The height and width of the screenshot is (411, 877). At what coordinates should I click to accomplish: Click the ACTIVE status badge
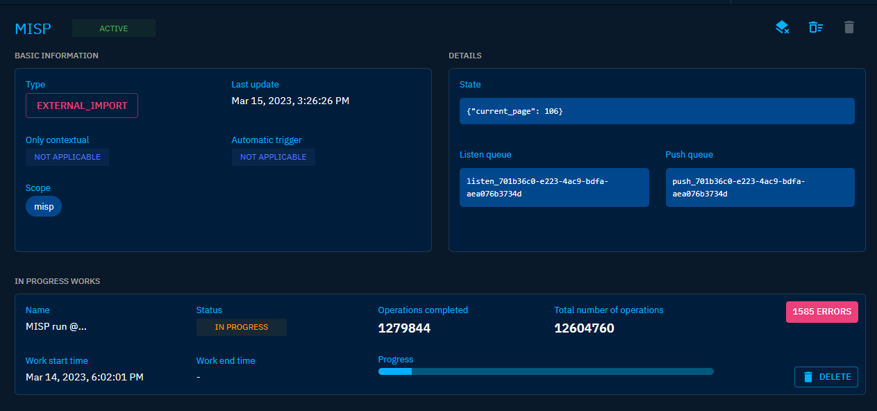pos(114,28)
